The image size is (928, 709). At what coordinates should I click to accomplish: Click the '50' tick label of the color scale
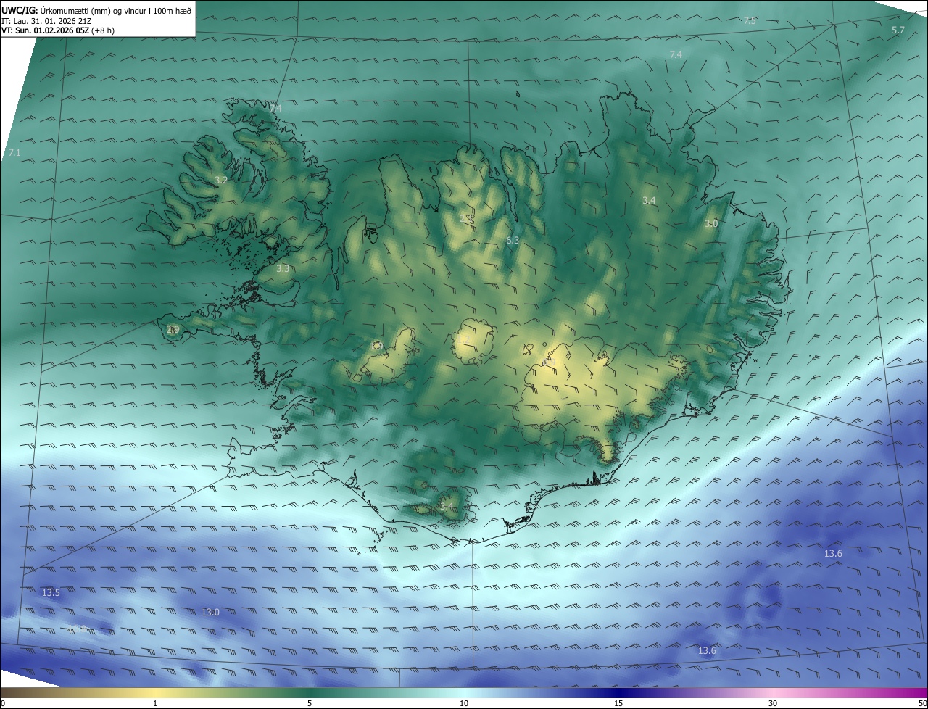tap(921, 703)
